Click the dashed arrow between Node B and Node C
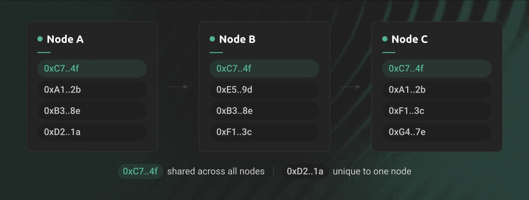Viewport: 529px width, 200px height. 350,87
